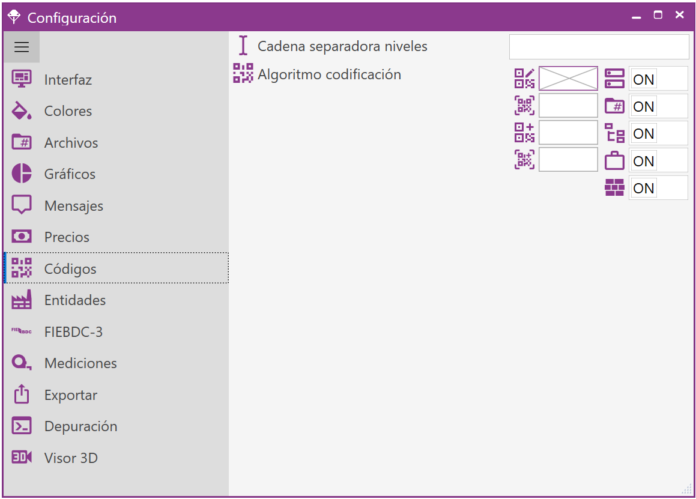Select the FIEBDC-3 sidebar entry

coord(73,332)
